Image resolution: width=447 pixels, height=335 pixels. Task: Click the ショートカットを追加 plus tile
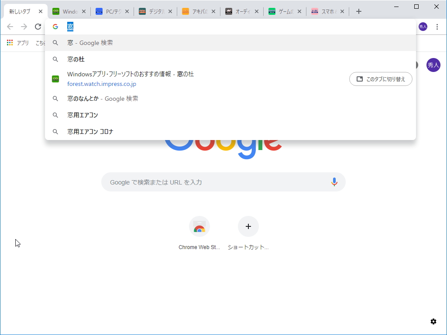(248, 226)
